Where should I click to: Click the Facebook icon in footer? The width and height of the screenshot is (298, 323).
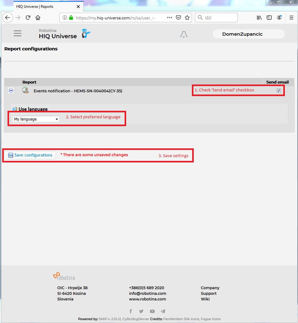coord(131,311)
